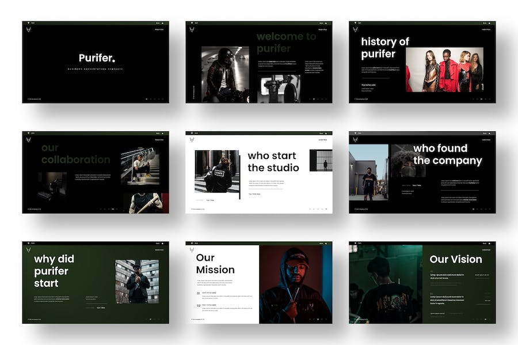
Task: Click the motorcyclist photo on the welcome slide
Action: click(x=225, y=74)
